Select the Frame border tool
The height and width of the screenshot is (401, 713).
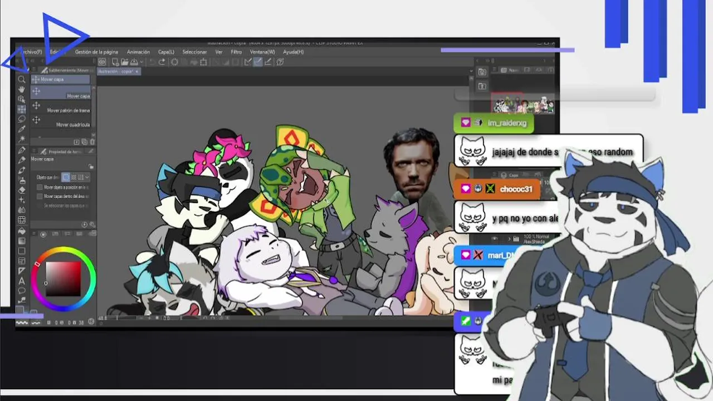point(22,261)
